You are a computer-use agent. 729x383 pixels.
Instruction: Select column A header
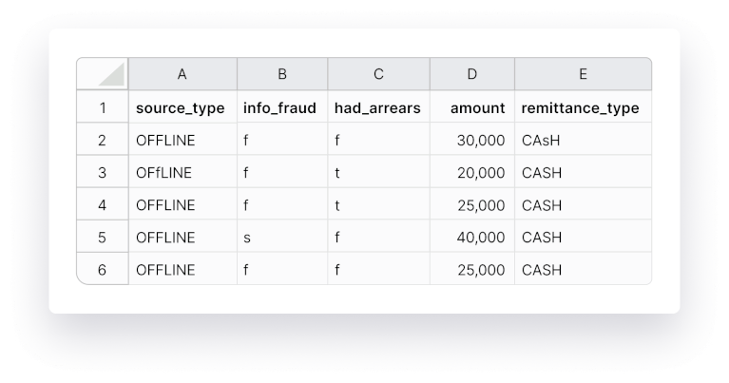click(182, 74)
